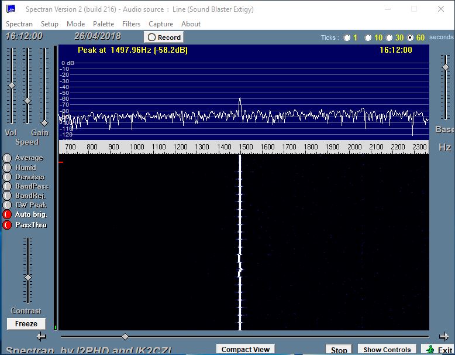Click the Exit button with running man icon

point(439,350)
